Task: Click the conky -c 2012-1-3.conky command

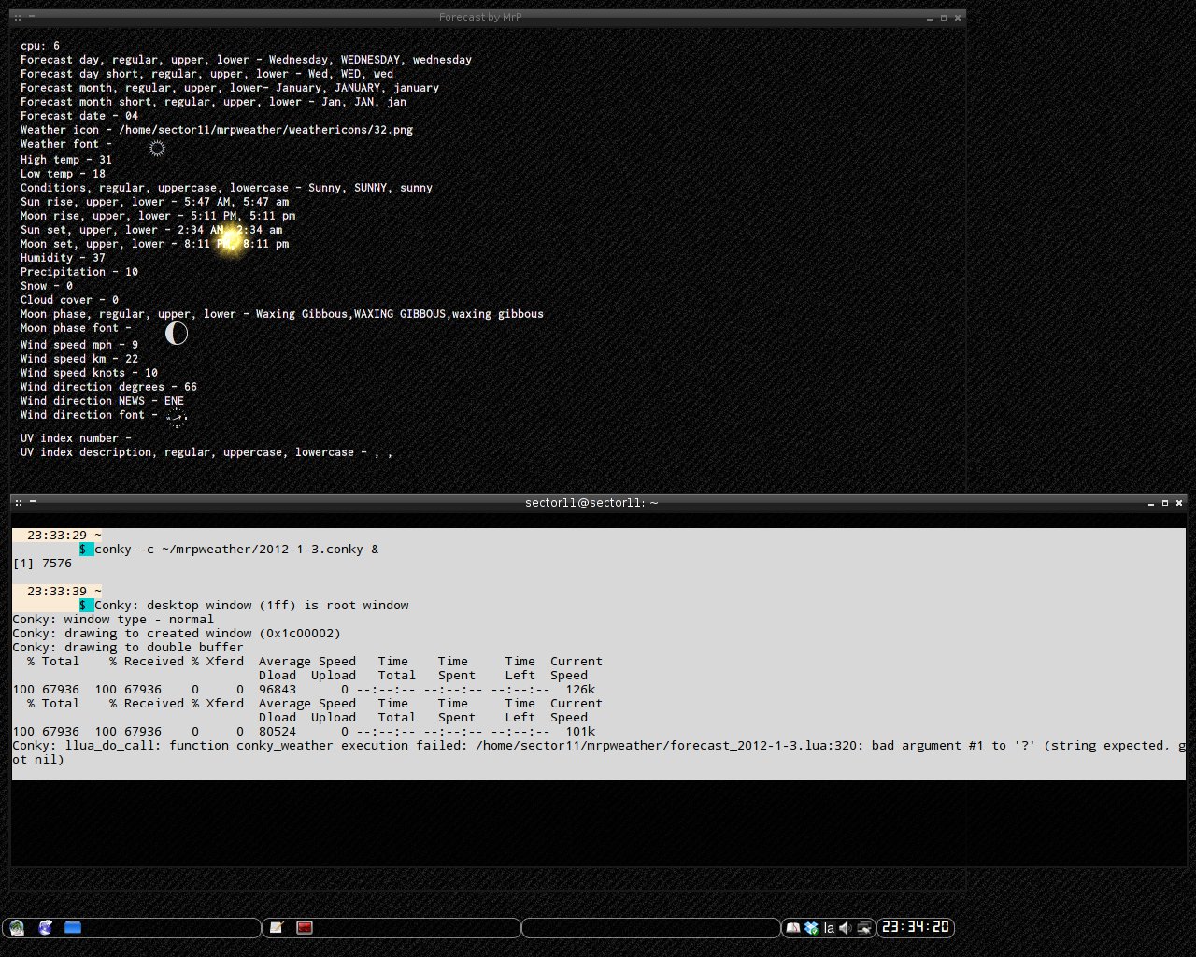Action: [236, 550]
